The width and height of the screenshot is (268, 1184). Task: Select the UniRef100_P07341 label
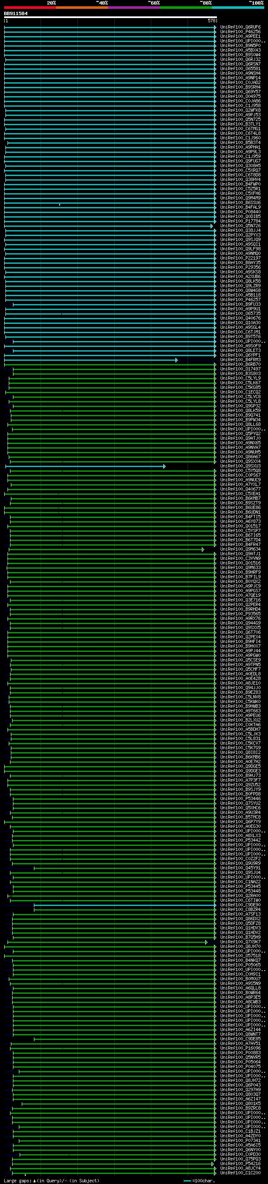point(240,1141)
